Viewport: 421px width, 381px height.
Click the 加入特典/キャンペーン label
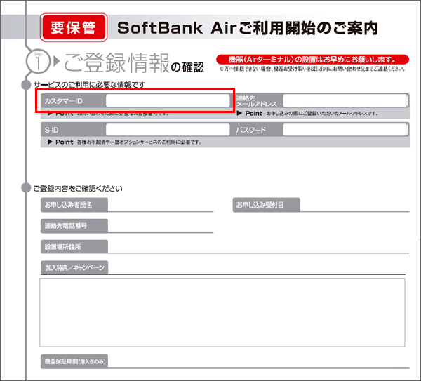(74, 267)
